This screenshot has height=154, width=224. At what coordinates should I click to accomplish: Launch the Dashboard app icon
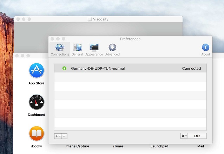(x=37, y=102)
